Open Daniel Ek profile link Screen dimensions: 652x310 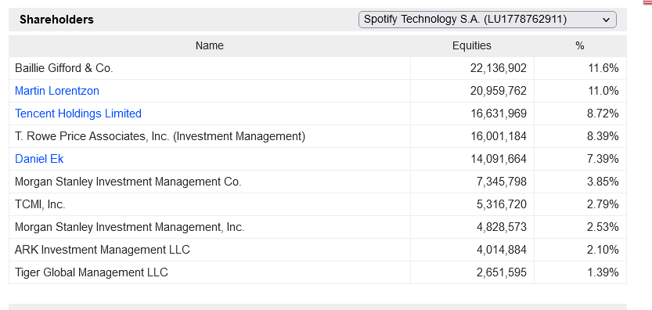pos(39,159)
